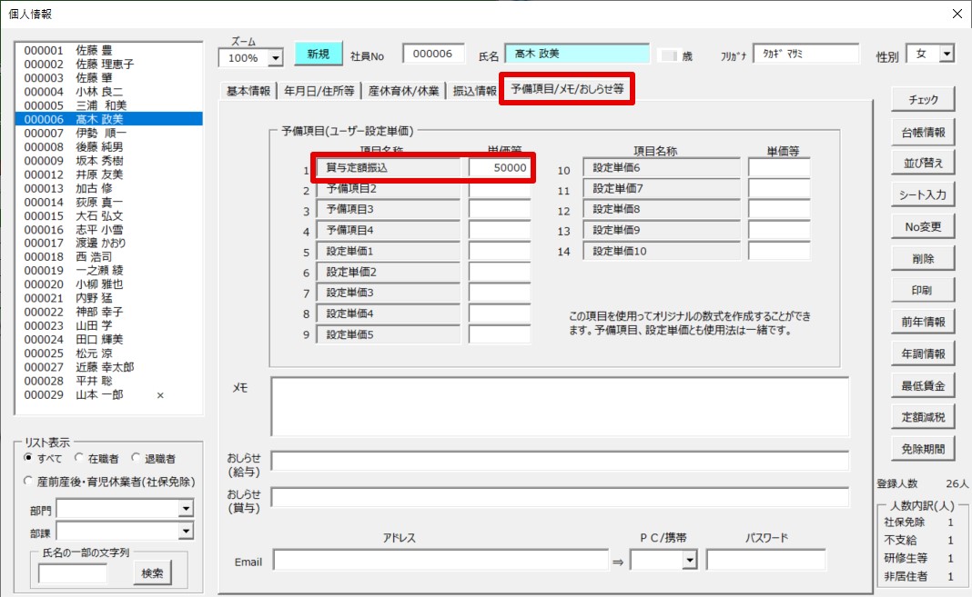This screenshot has height=597, width=972.
Task: Select the 退職者 radio button
Action: 137,459
